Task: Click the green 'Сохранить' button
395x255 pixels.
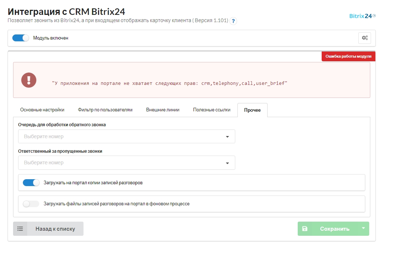Action: tap(334, 229)
